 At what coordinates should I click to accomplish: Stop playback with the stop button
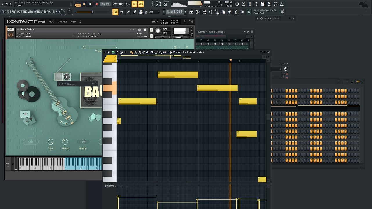tap(90, 4)
